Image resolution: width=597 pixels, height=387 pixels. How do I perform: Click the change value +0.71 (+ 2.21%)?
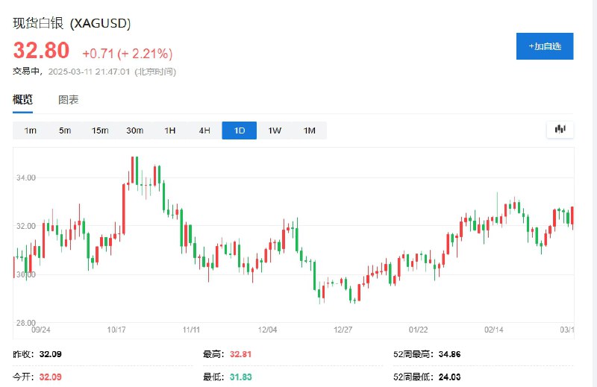click(128, 54)
